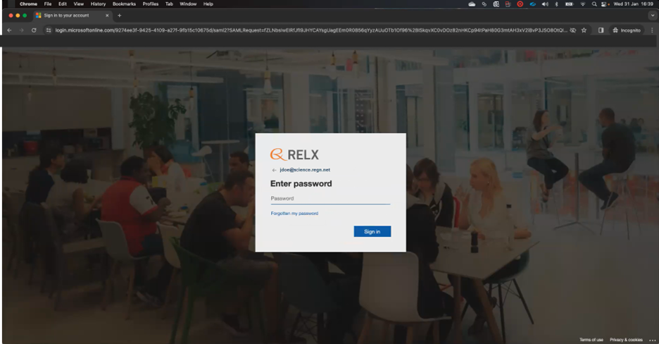The width and height of the screenshot is (659, 344).
Task: Reload the sign-in page
Action: click(x=34, y=30)
